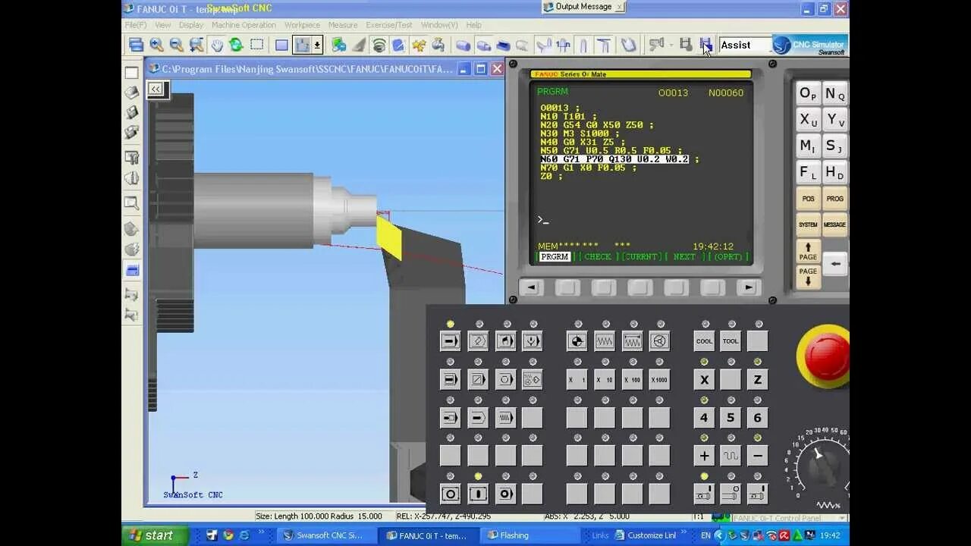Viewport: 971px width, 546px height.
Task: Select the pan hand tool
Action: click(x=217, y=45)
